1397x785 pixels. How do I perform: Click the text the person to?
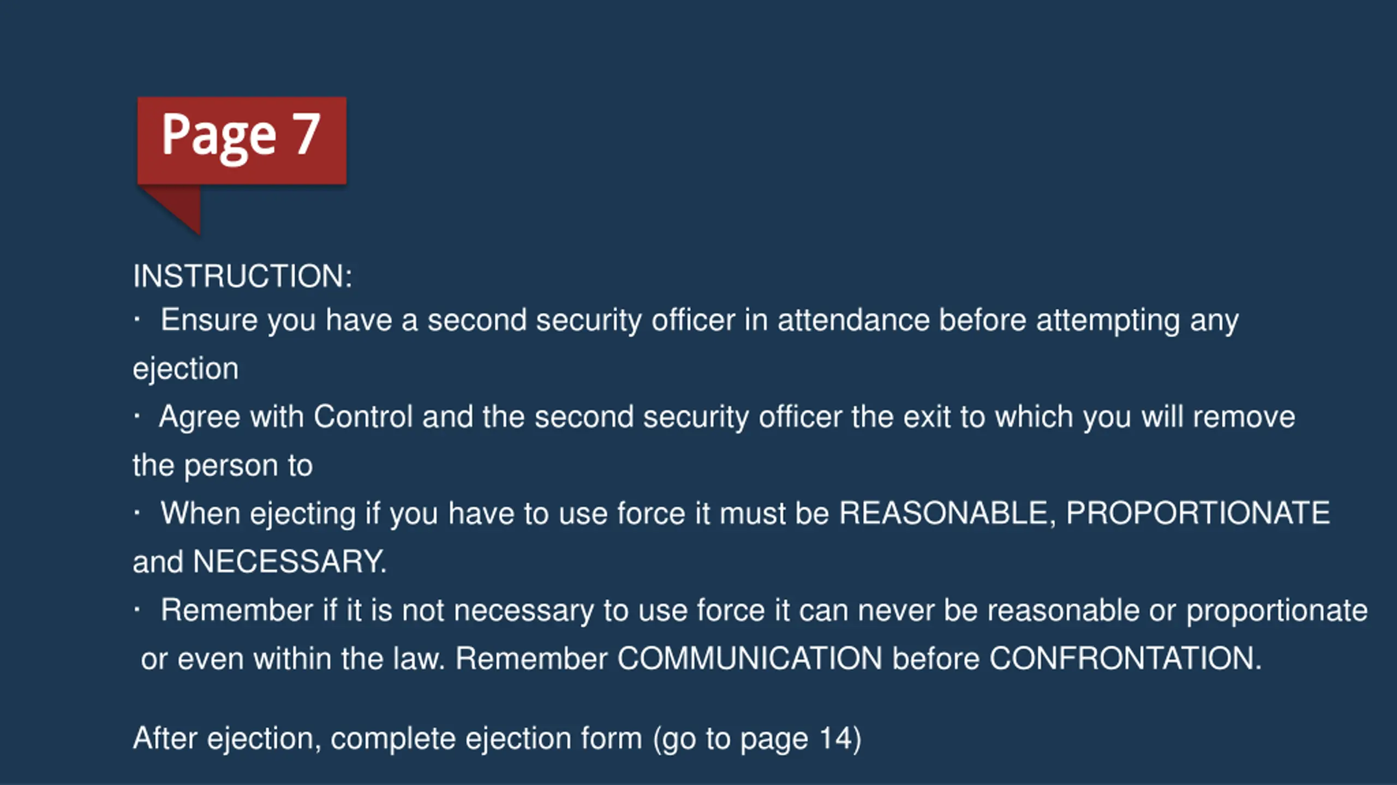click(x=223, y=466)
